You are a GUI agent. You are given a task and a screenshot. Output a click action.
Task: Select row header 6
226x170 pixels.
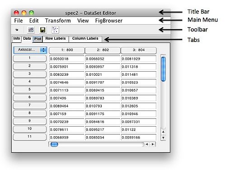click(x=30, y=97)
